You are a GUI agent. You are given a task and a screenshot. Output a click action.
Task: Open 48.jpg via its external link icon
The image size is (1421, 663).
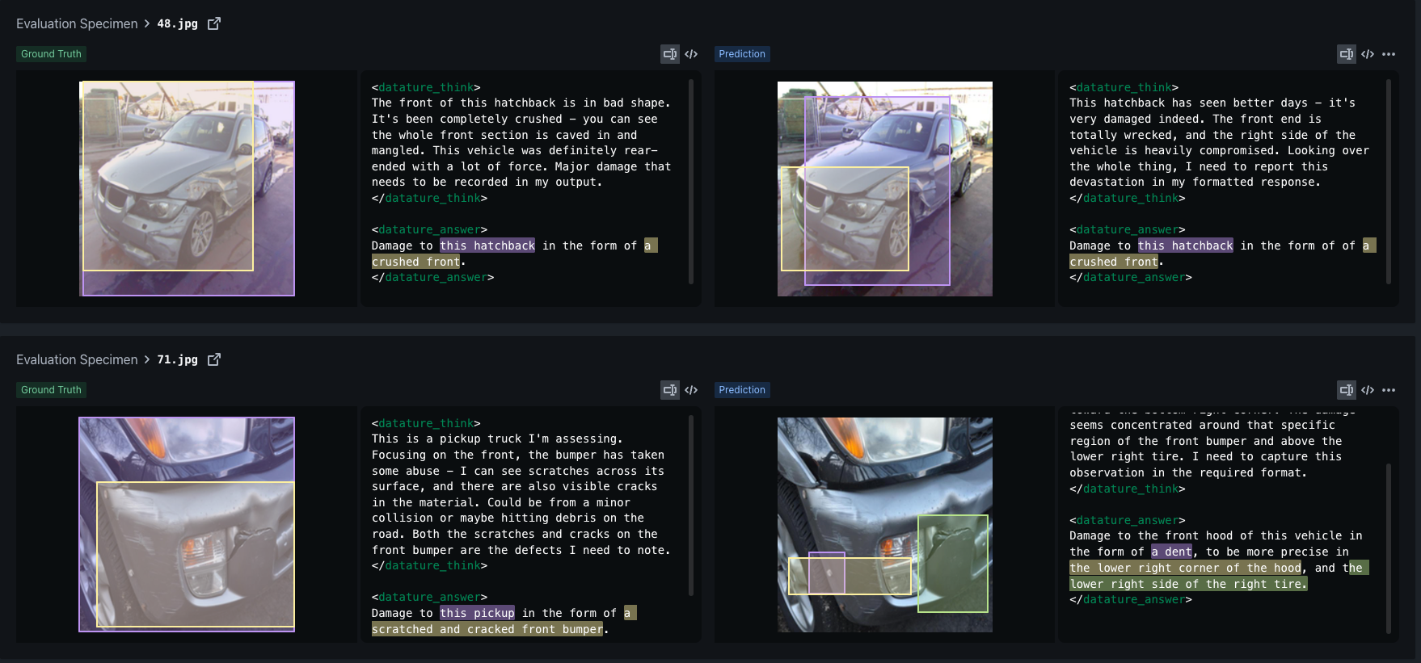point(214,23)
